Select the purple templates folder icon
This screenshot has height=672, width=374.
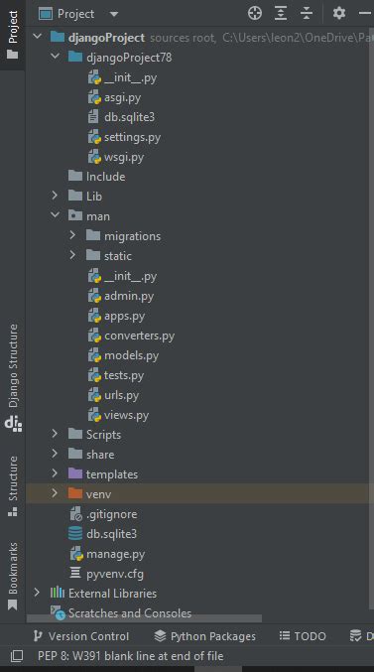click(75, 473)
